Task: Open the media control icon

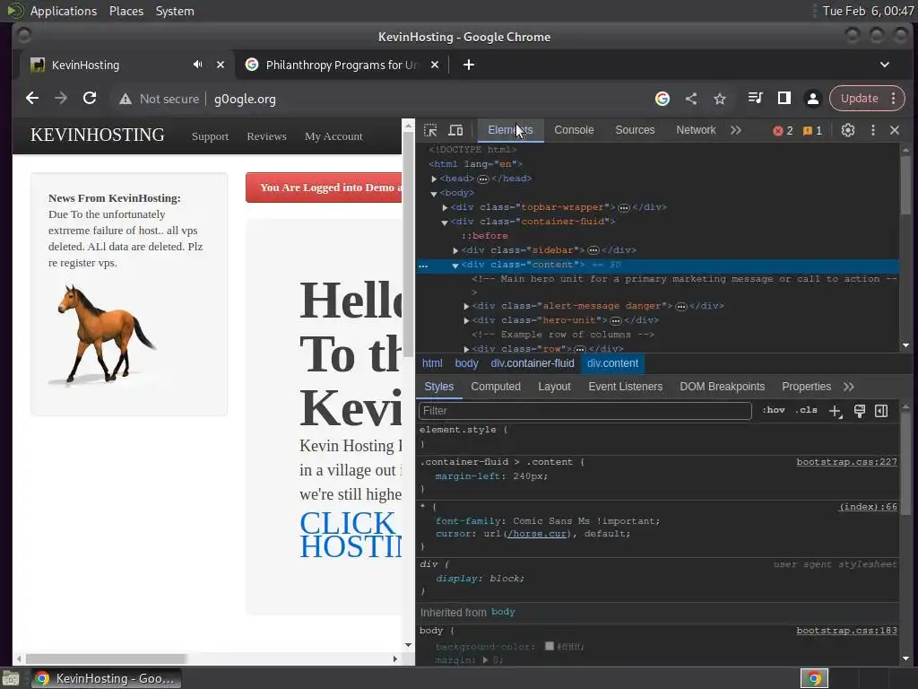Action: tap(755, 99)
